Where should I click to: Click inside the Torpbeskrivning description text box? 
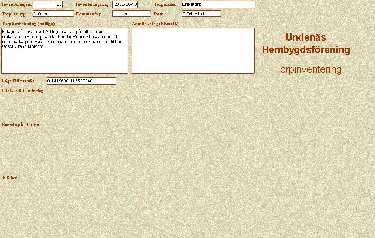tap(65, 51)
